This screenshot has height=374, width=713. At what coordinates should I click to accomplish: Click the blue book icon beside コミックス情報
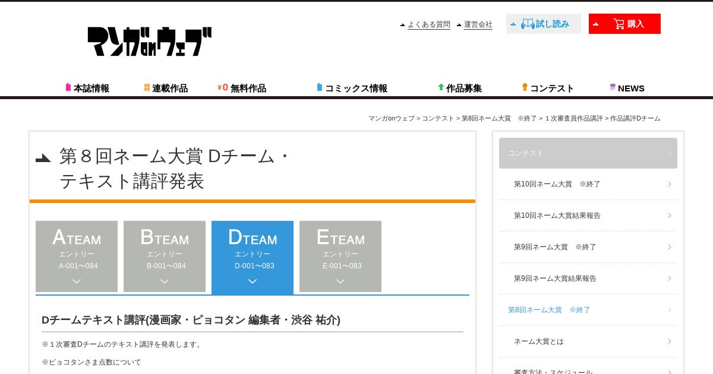pyautogui.click(x=320, y=87)
